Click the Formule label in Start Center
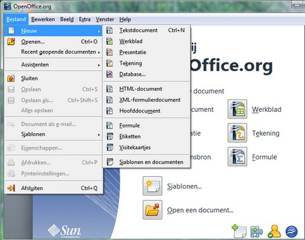 (x=265, y=157)
